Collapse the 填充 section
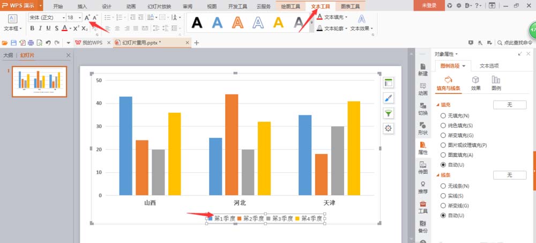Viewport: 536px width, 243px height. [438, 105]
